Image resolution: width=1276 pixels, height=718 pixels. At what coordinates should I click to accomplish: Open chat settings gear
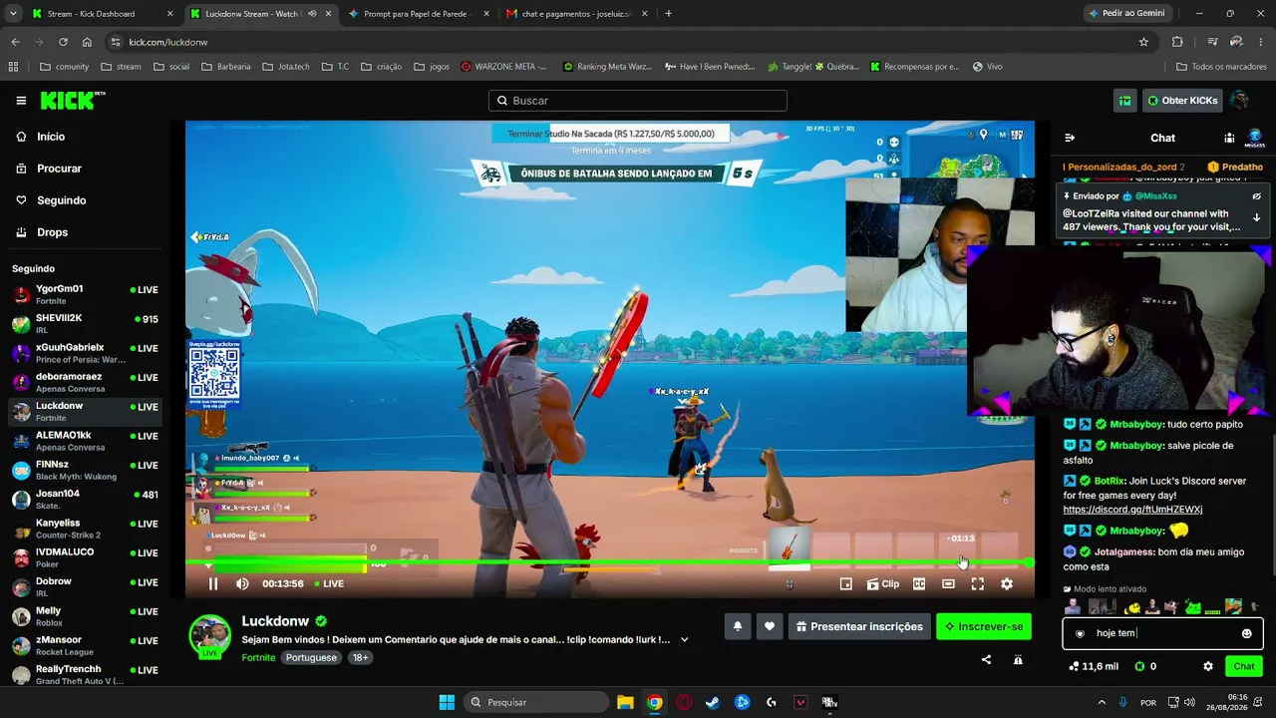(x=1208, y=666)
